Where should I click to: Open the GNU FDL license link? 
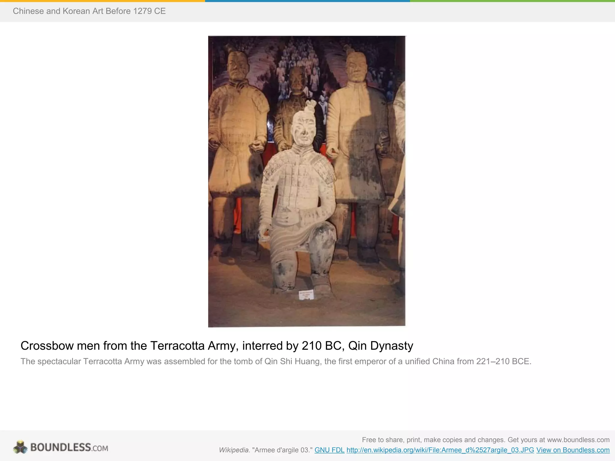point(329,450)
